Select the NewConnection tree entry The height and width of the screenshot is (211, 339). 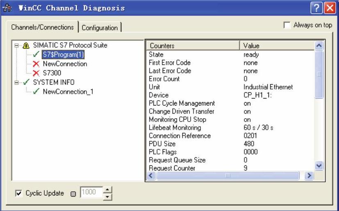coord(65,64)
